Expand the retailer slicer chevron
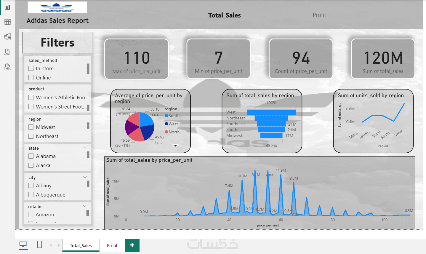Screen dimensions: 426x254 (x=85, y=206)
